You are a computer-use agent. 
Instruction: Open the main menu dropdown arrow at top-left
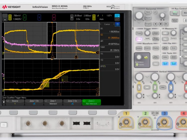[x=5, y=17]
